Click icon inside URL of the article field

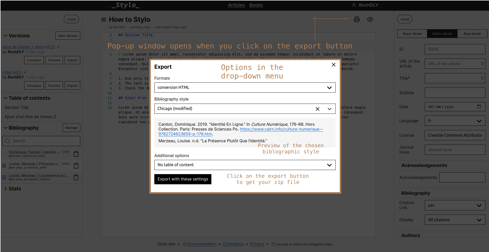click(x=482, y=64)
